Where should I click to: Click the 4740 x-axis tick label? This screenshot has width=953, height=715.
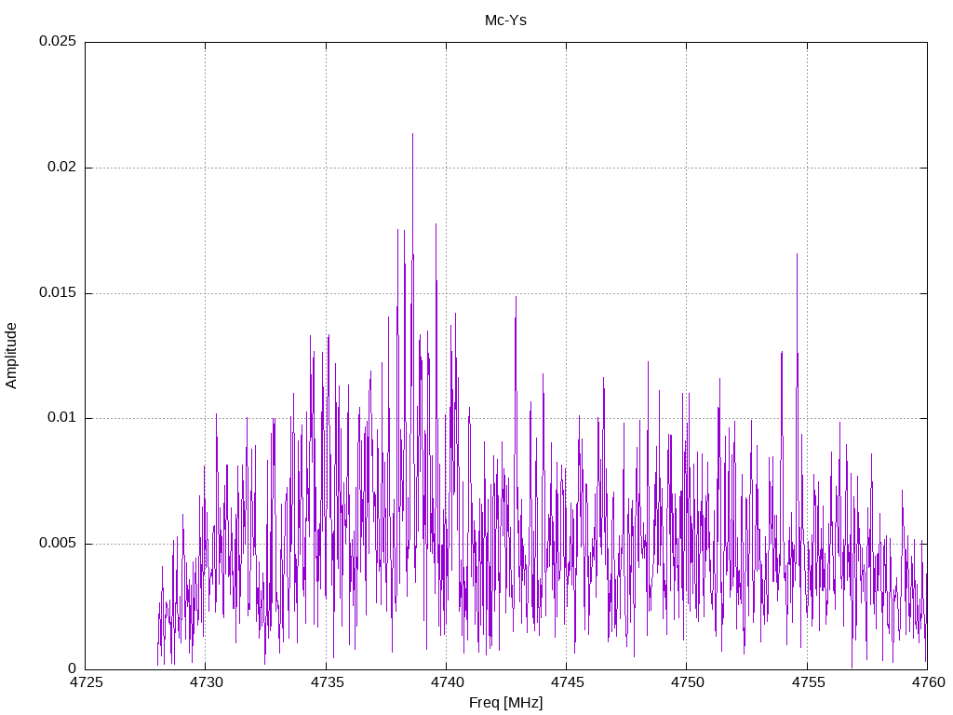pyautogui.click(x=447, y=682)
